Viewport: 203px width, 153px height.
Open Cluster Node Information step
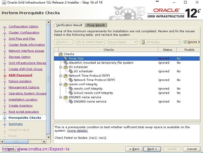tap(27, 45)
